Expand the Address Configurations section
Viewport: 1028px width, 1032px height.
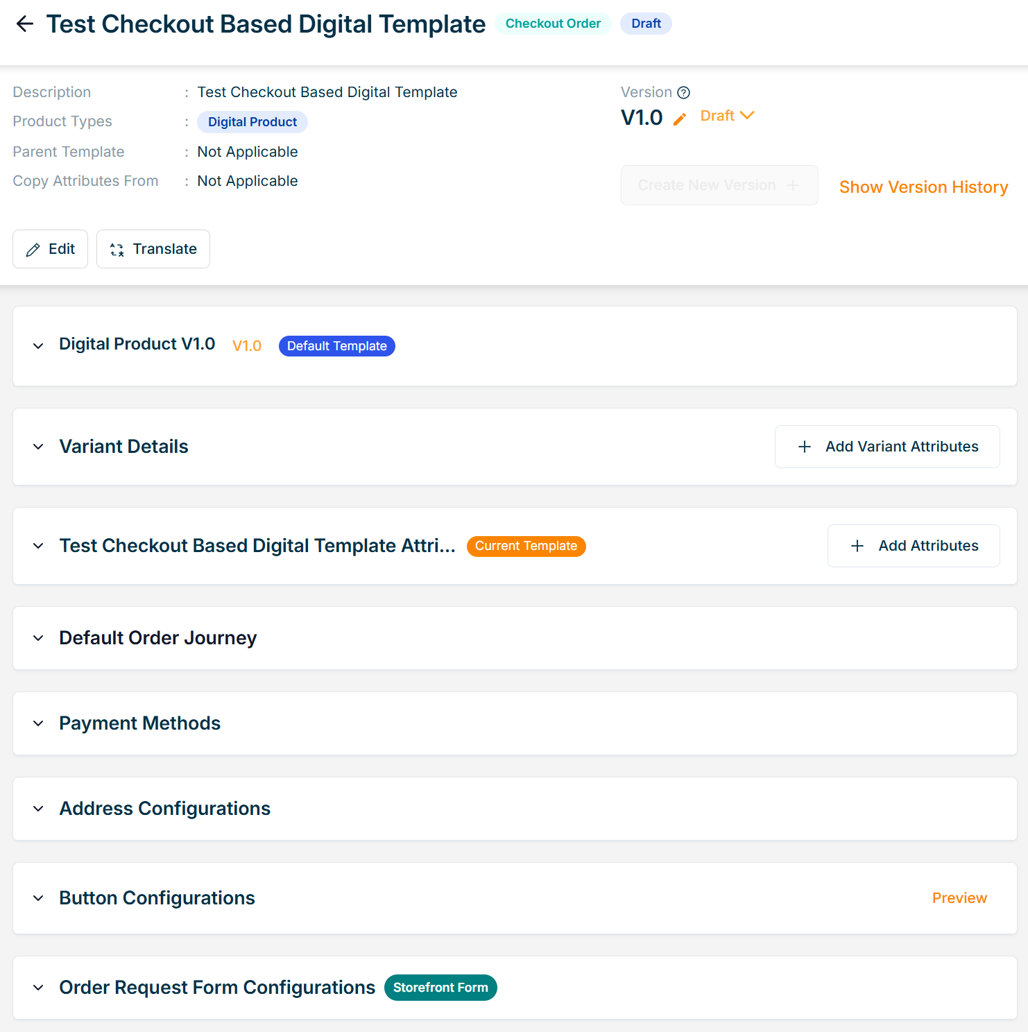click(38, 809)
